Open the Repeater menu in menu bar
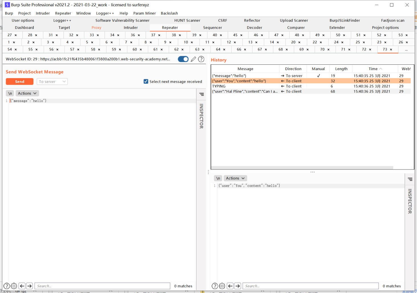The image size is (417, 293). (x=63, y=13)
